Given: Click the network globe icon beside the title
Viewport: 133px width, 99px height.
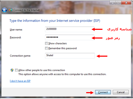Looking at the screenshot, I should point(11,10).
